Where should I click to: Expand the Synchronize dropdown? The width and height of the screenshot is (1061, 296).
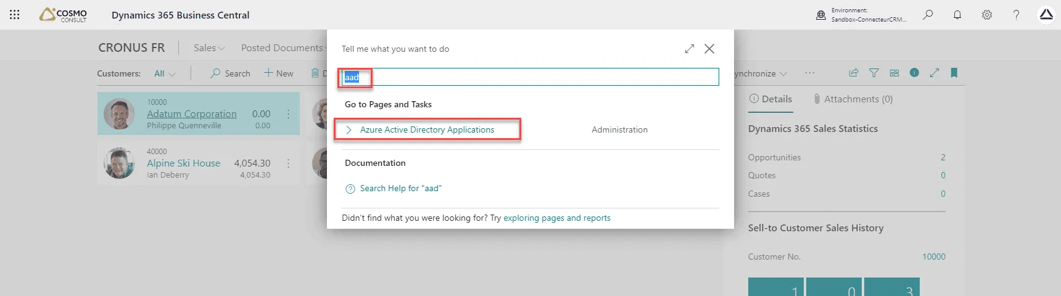(760, 73)
